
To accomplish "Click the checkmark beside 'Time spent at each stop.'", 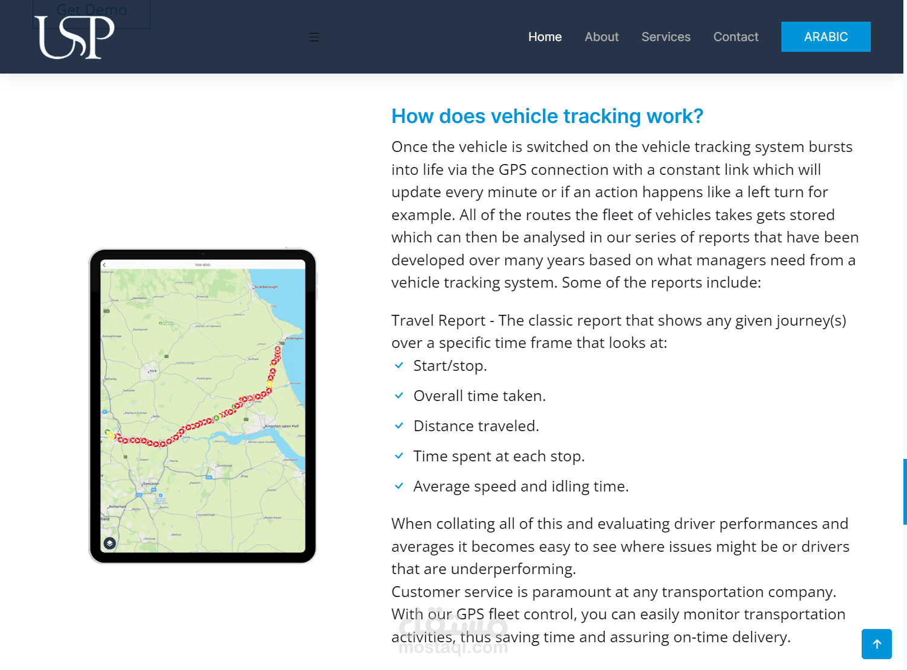I will tap(399, 456).
